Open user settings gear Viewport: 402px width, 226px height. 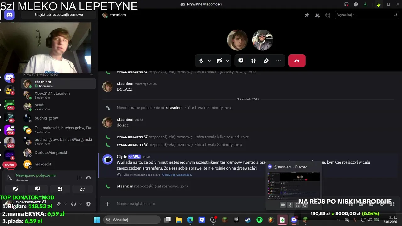pos(89,204)
